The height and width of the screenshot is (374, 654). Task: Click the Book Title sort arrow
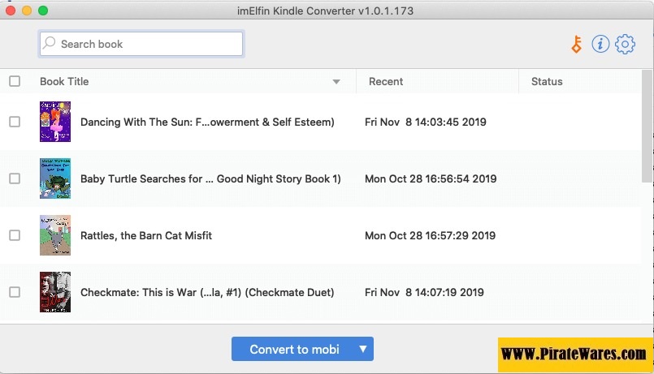pos(336,82)
